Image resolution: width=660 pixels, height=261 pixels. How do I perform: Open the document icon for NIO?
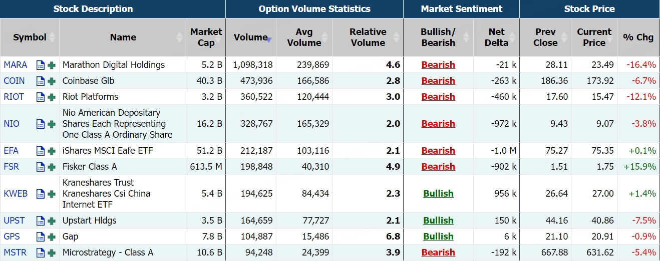(41, 124)
